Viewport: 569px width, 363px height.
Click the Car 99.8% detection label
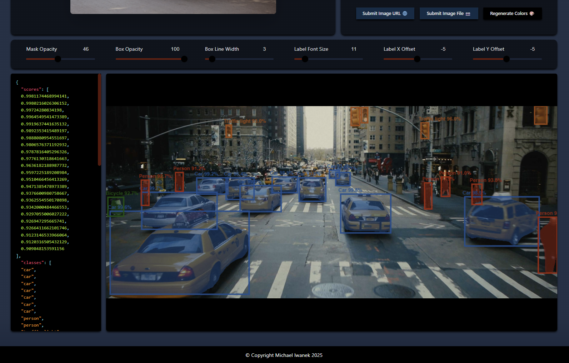pos(350,190)
